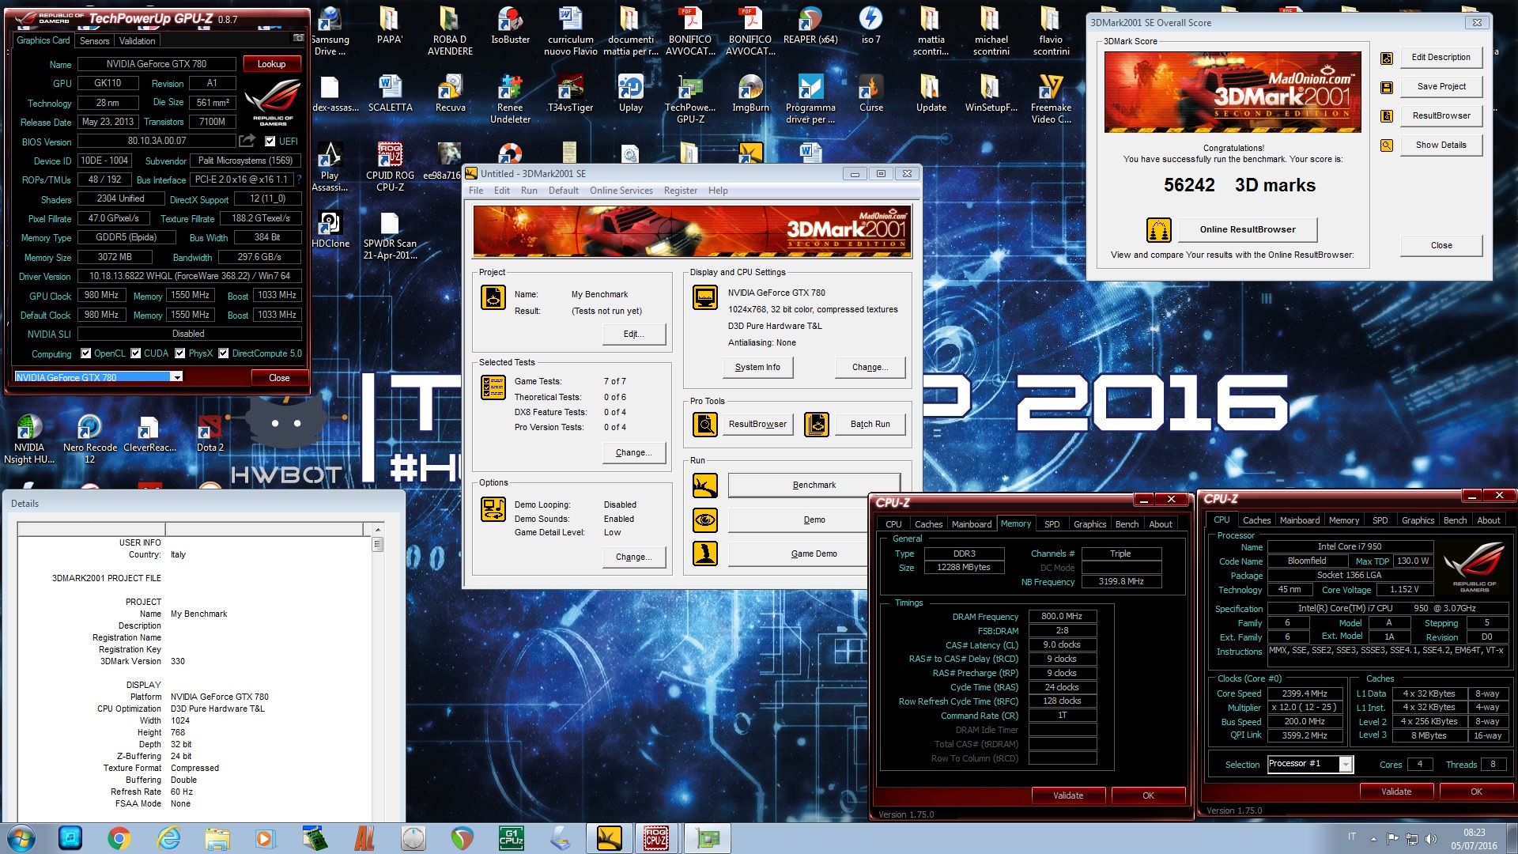Image resolution: width=1518 pixels, height=854 pixels.
Task: Click the Bus Interface question mark in GPU-Z
Action: tap(299, 179)
